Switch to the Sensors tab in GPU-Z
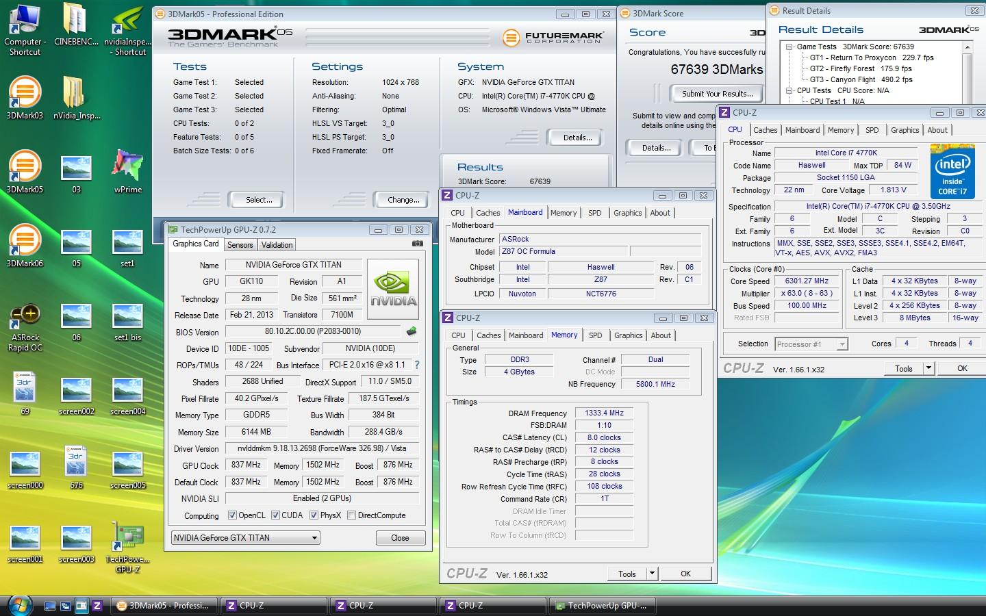The image size is (986, 616). [240, 244]
